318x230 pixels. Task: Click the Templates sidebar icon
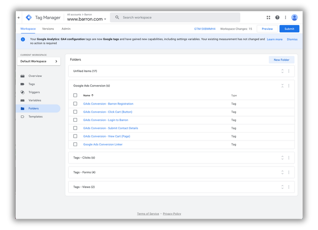pyautogui.click(x=23, y=117)
